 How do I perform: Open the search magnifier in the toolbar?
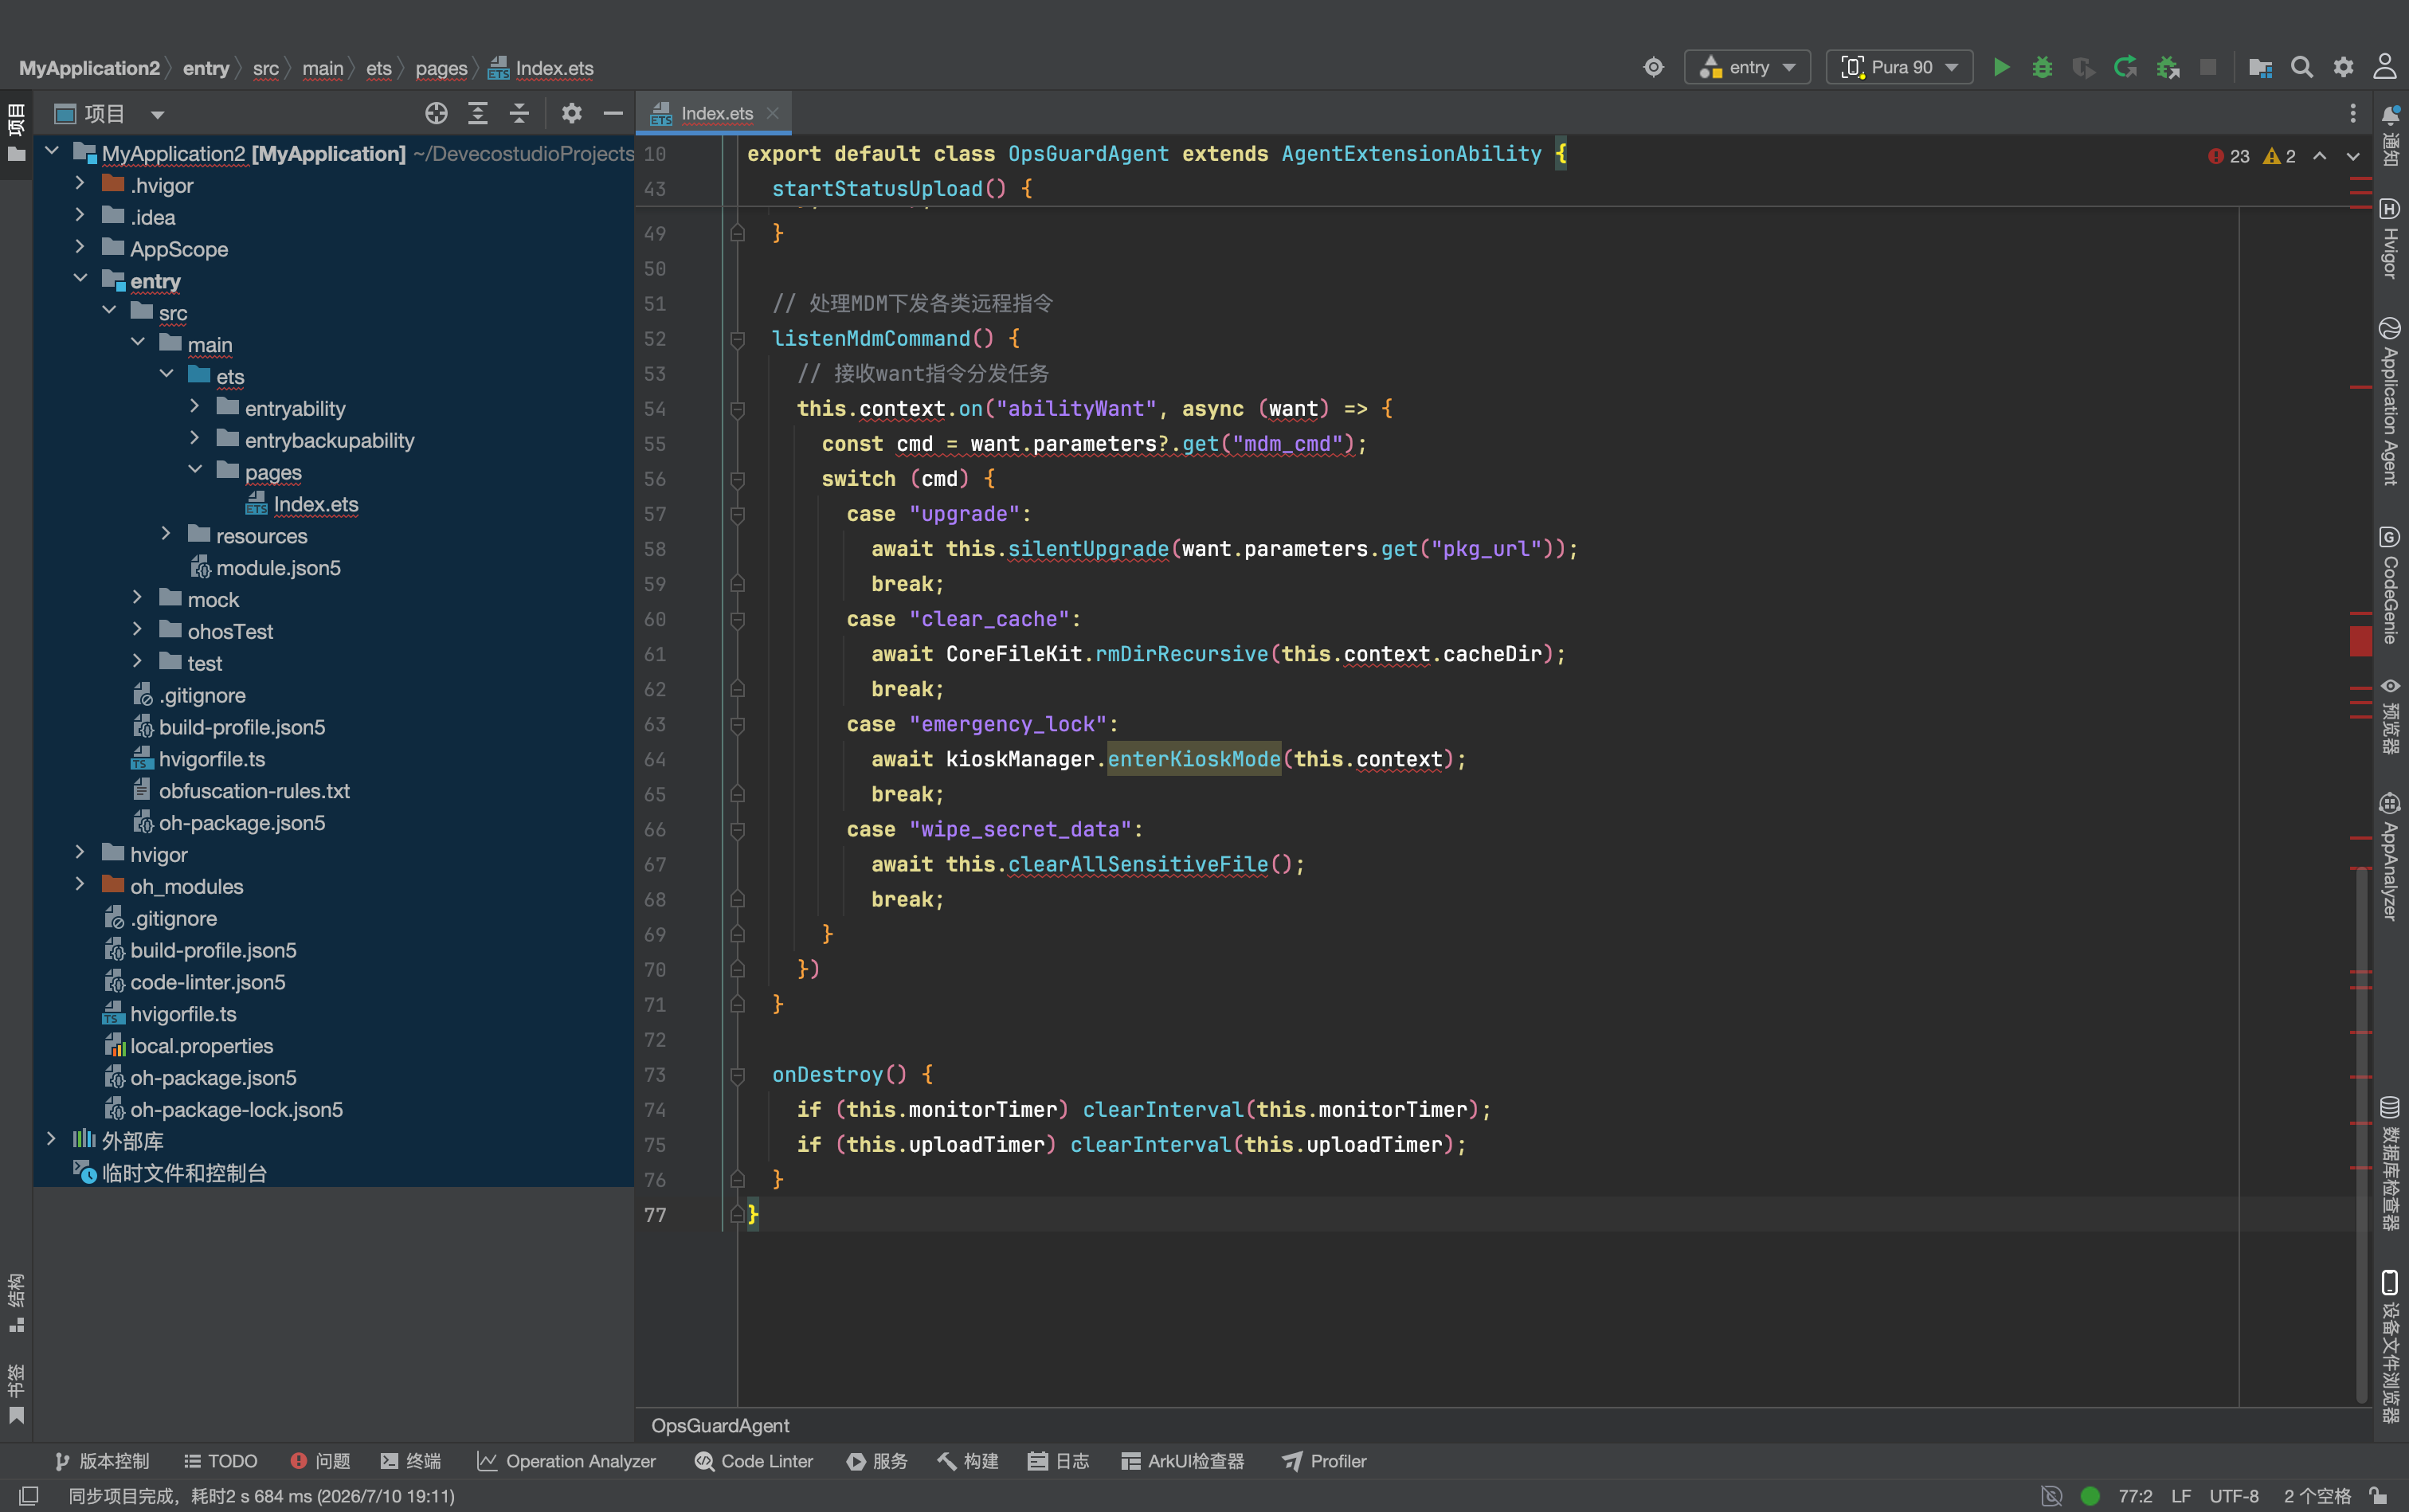click(x=2302, y=67)
